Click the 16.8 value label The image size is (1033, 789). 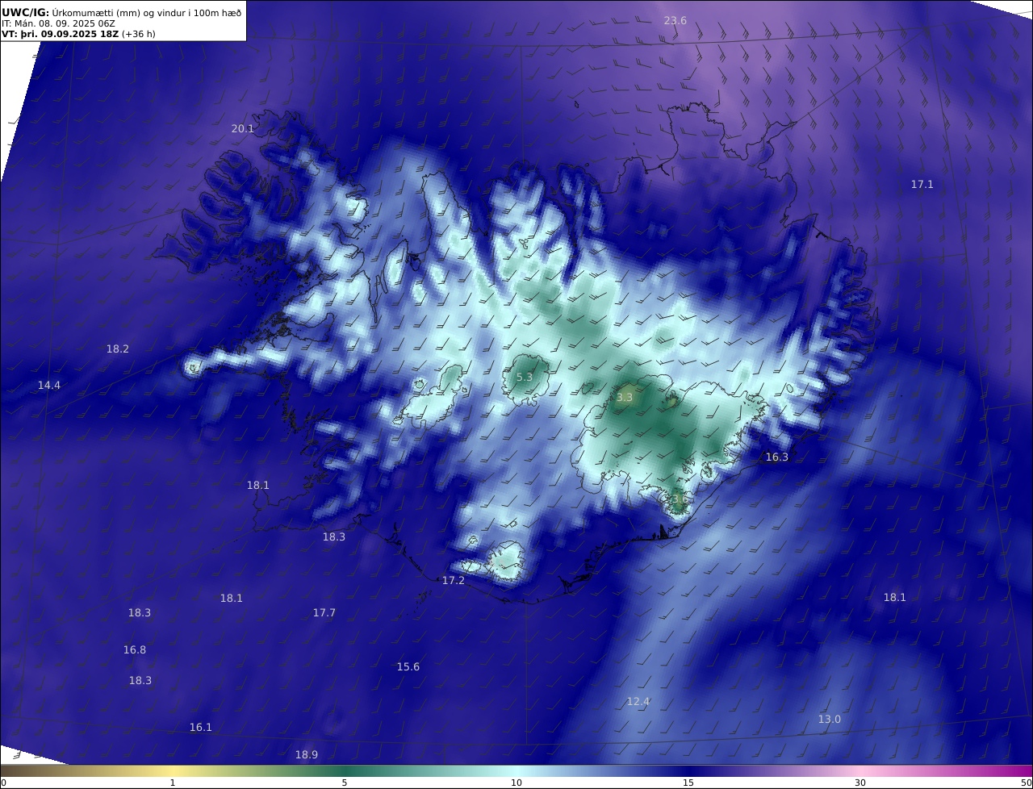coord(135,649)
